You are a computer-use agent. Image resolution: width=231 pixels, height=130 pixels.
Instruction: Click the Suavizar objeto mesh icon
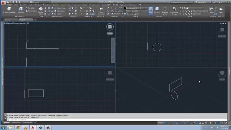click(41, 9)
